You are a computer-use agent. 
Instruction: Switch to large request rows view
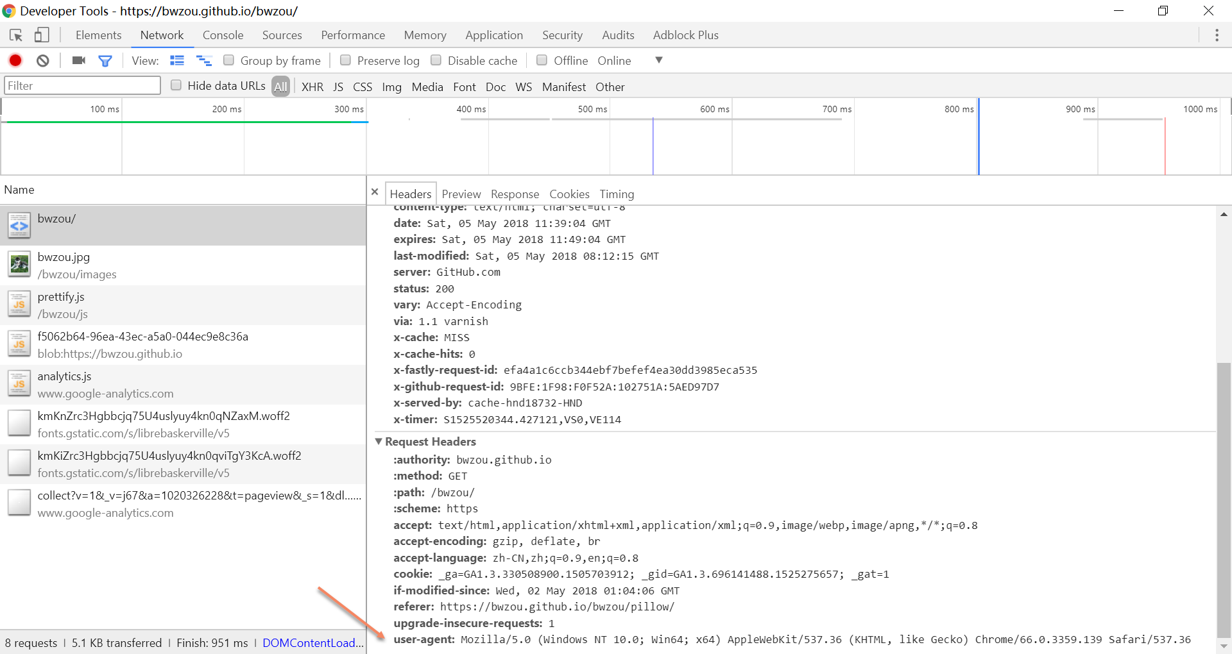(x=177, y=60)
